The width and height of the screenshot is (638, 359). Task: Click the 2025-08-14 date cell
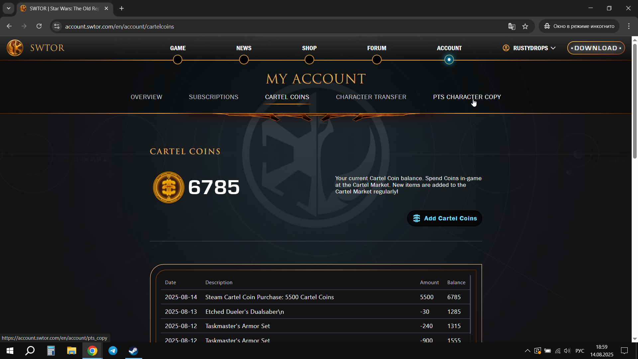181,297
